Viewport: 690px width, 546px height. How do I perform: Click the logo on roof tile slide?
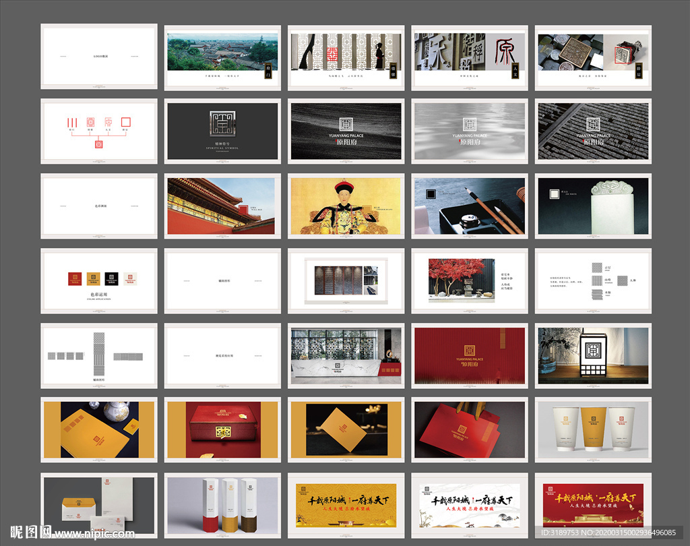coord(592,124)
